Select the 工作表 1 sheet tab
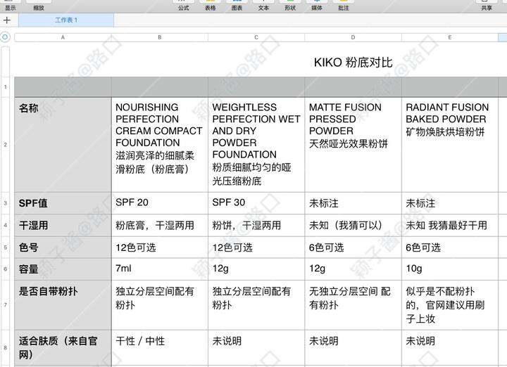Viewport: 507px width, 367px height. pos(66,20)
